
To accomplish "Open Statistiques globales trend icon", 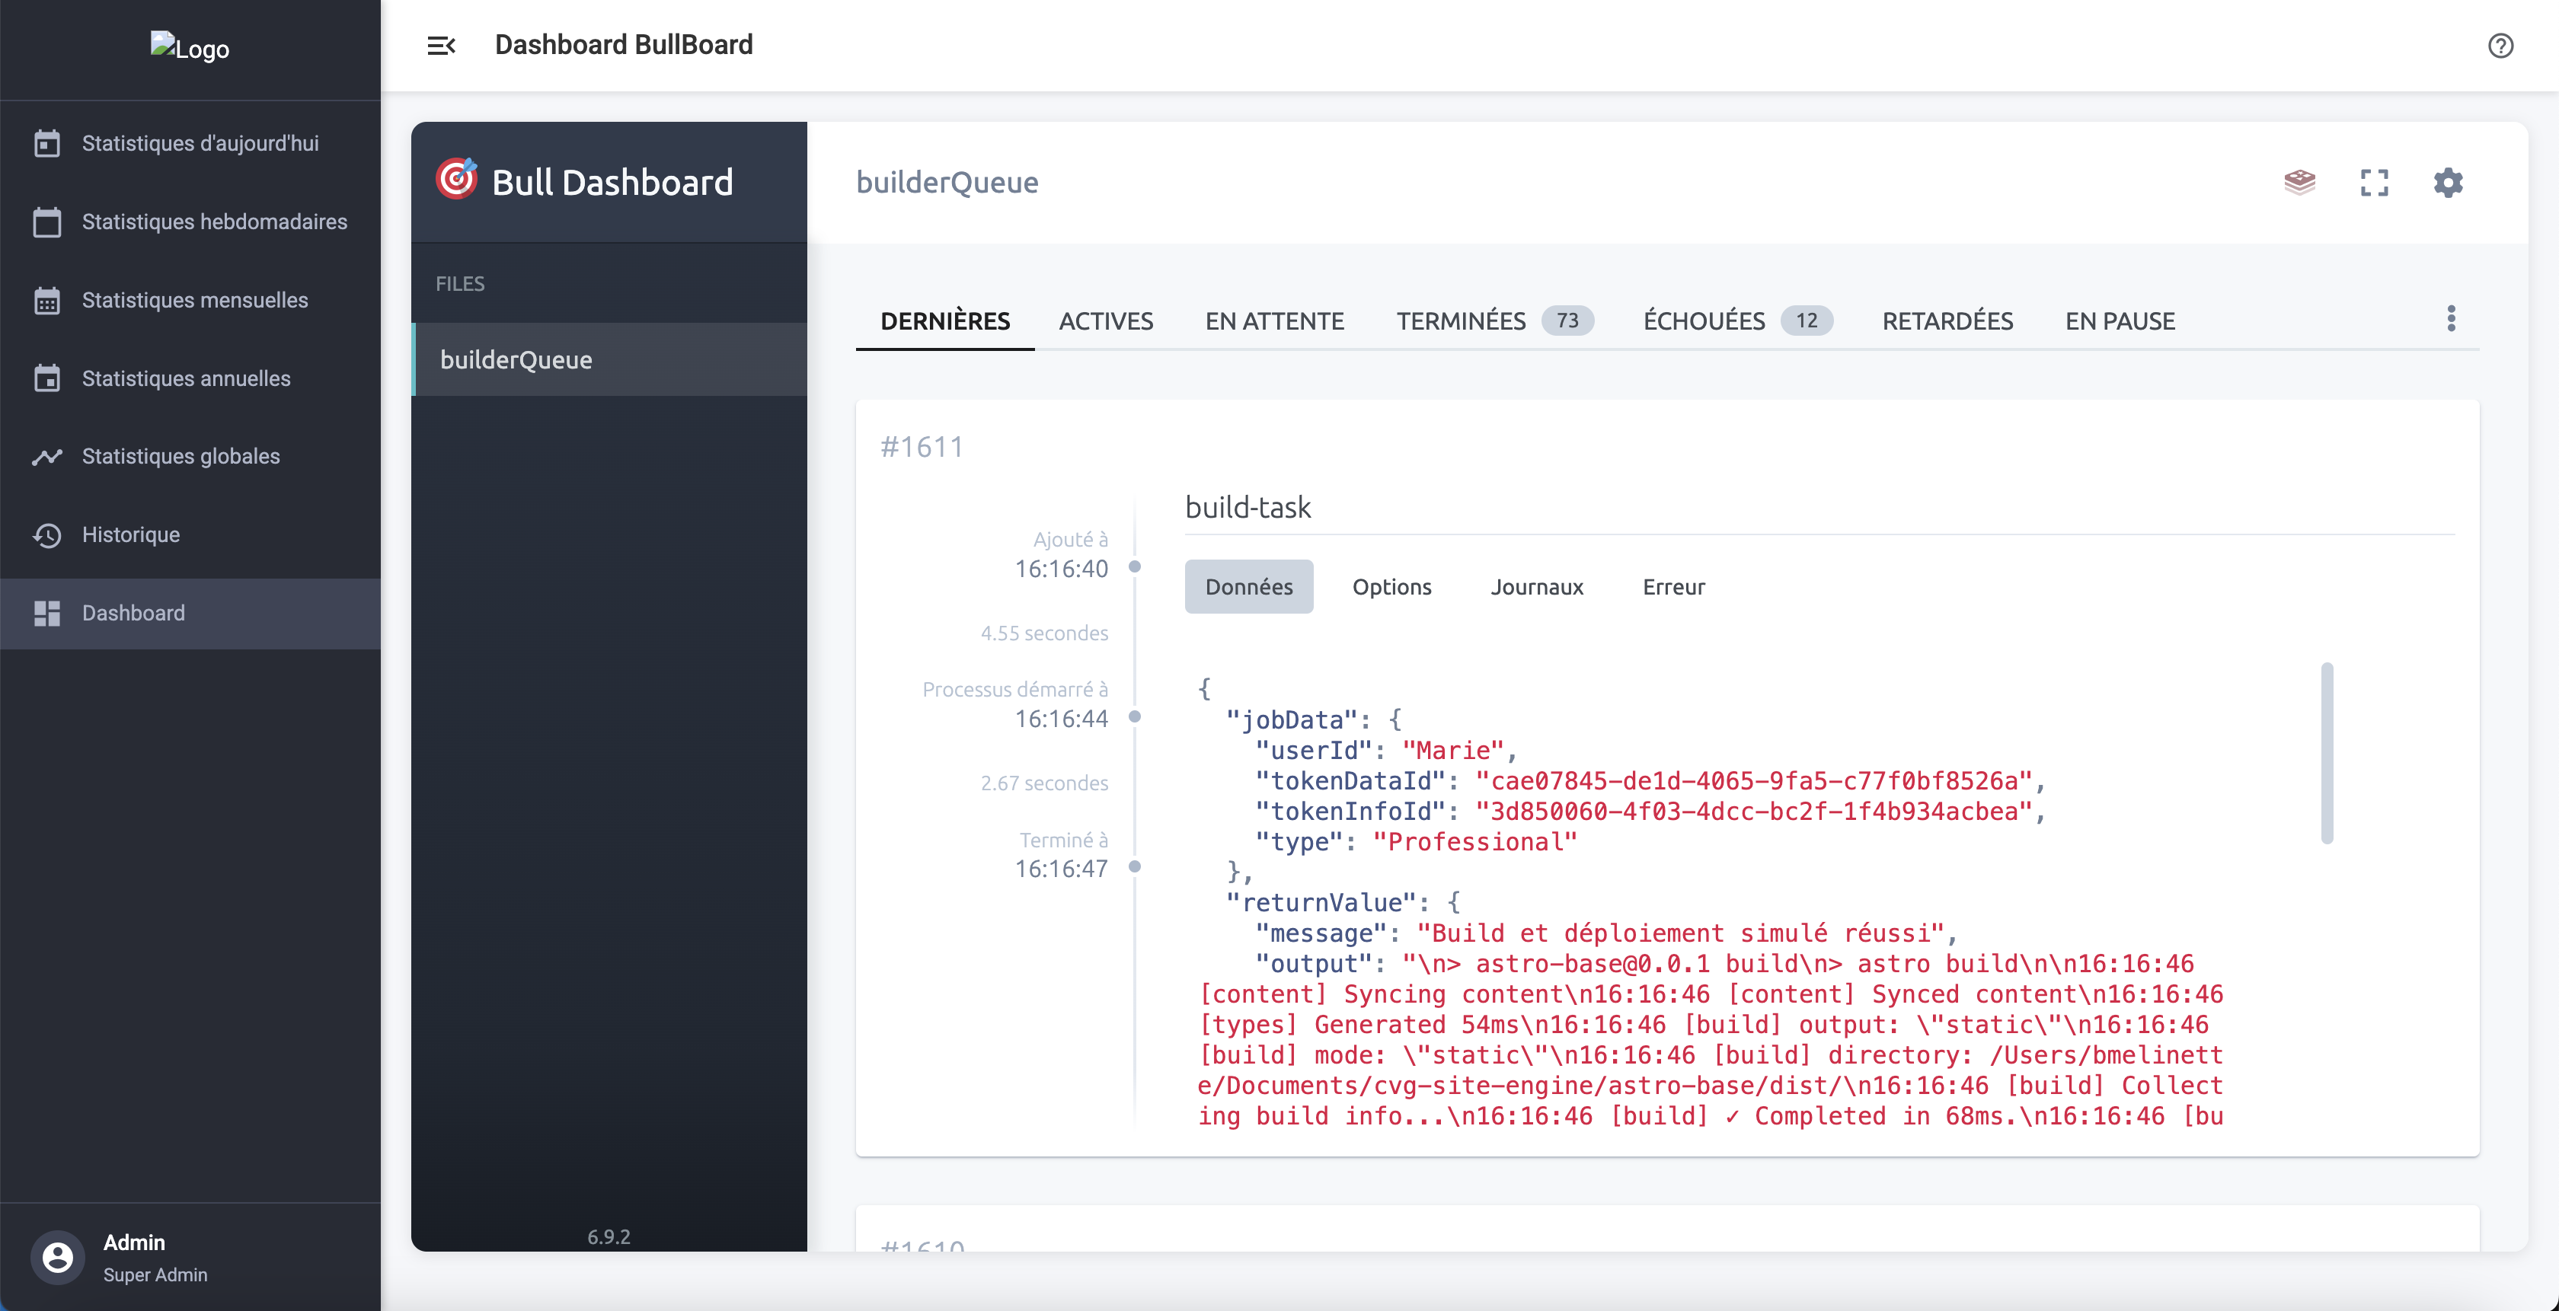I will pos(46,456).
